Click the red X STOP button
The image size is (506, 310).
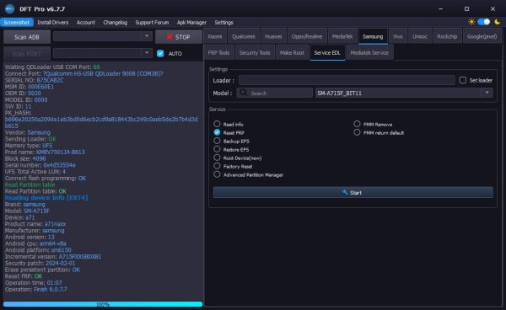pyautogui.click(x=179, y=37)
